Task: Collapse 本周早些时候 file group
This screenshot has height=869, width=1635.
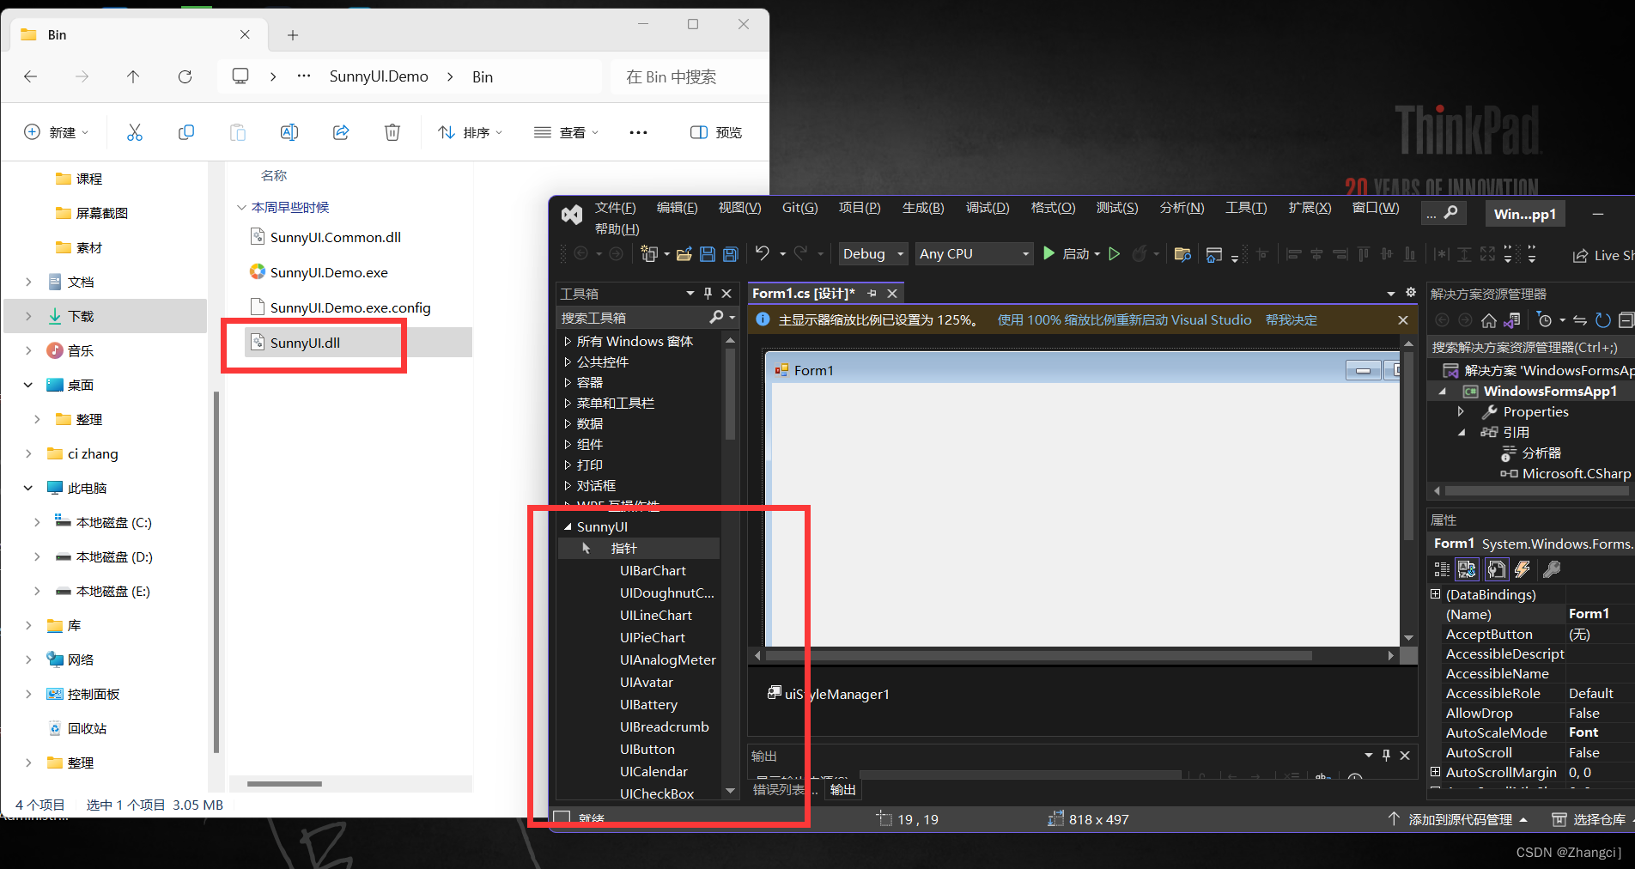Action: point(241,208)
